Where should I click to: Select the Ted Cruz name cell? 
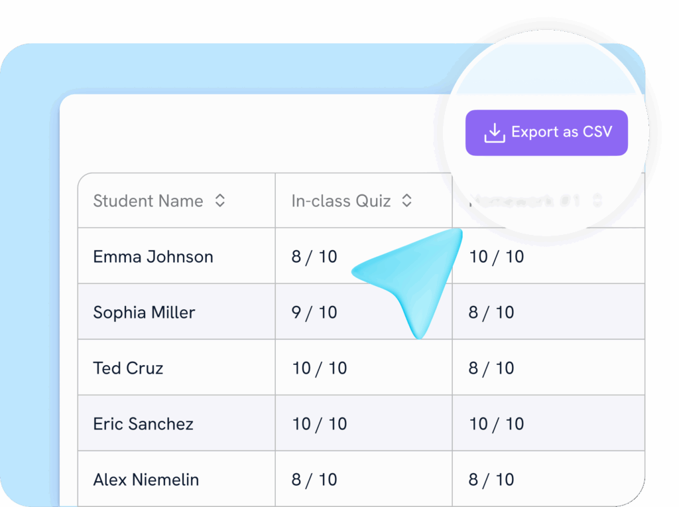tap(128, 368)
